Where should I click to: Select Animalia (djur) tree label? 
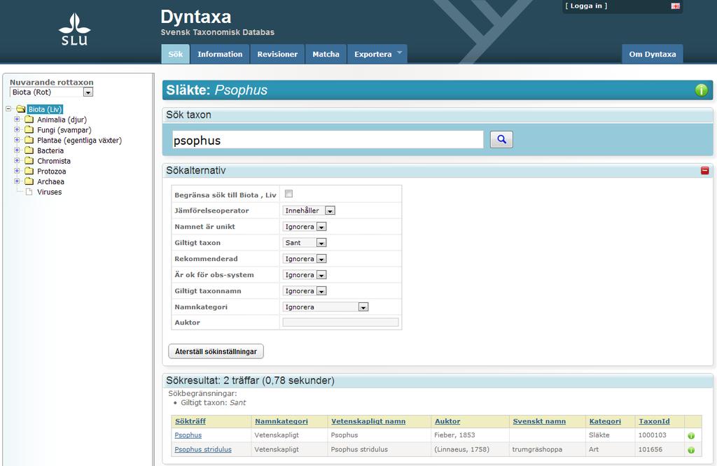[x=62, y=120]
